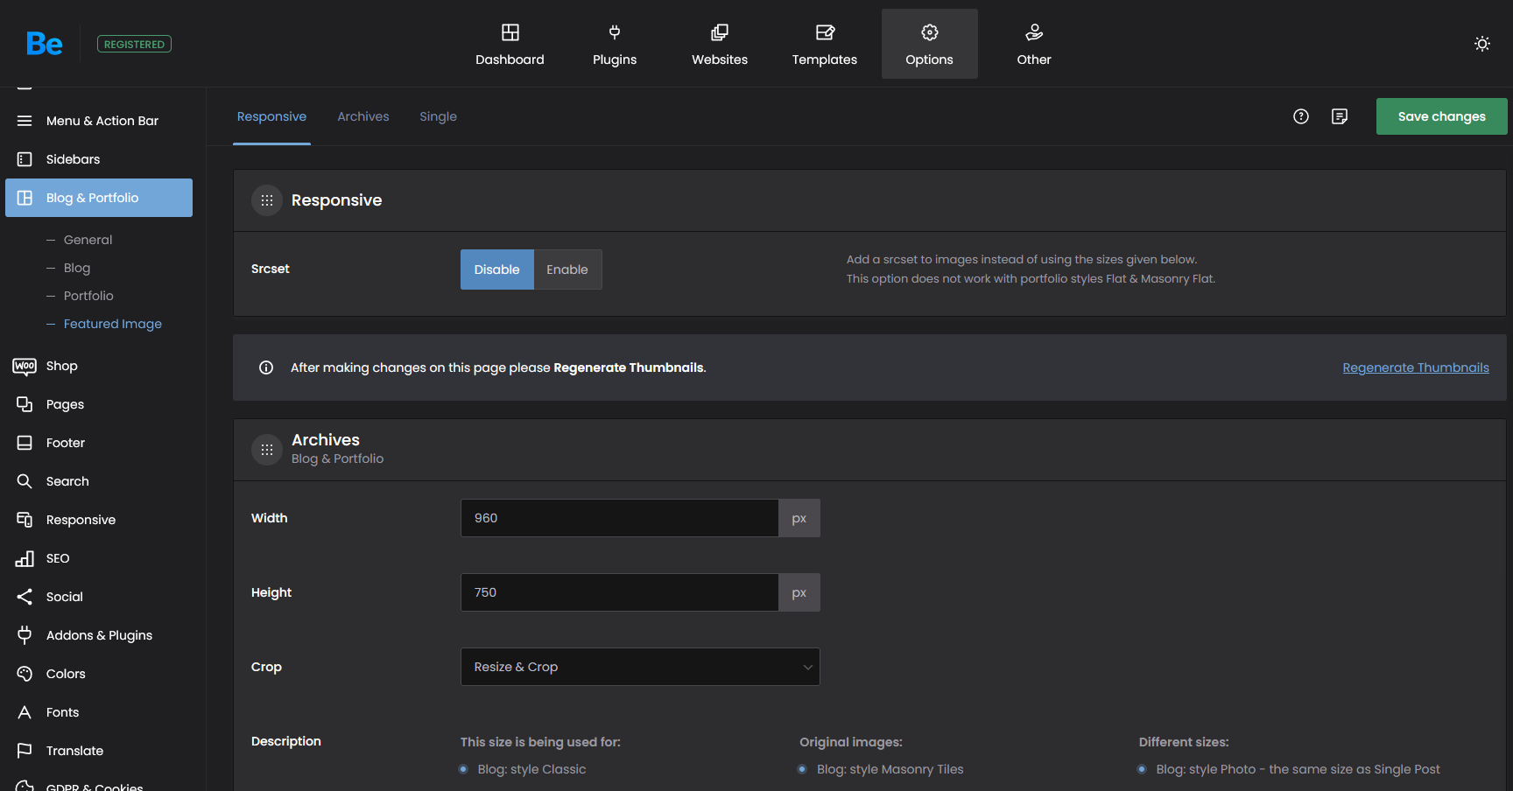This screenshot has height=791, width=1513.
Task: Click Menu & Action Bar hamburger icon
Action: point(25,121)
